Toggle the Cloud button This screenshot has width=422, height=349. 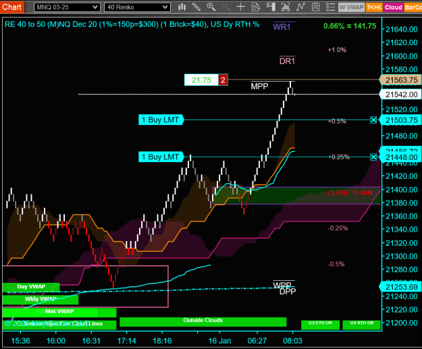(x=393, y=7)
